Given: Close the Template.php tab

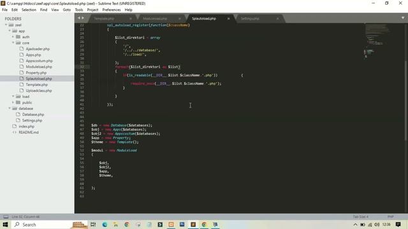Looking at the screenshot, I should [x=131, y=18].
